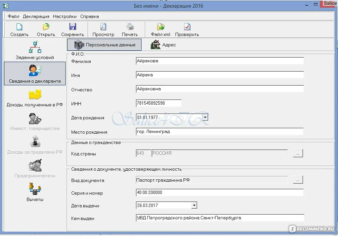This screenshot has height=236, width=338.
Task: Click the Отчество input field
Action: click(220, 89)
